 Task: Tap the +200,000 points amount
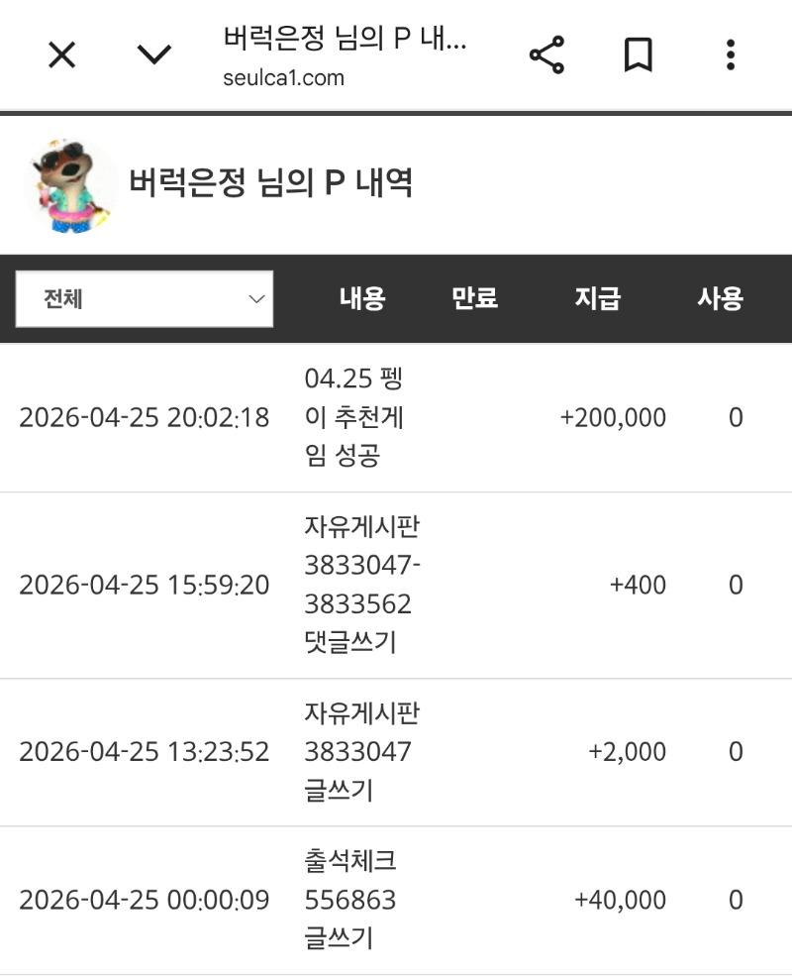[x=613, y=417]
